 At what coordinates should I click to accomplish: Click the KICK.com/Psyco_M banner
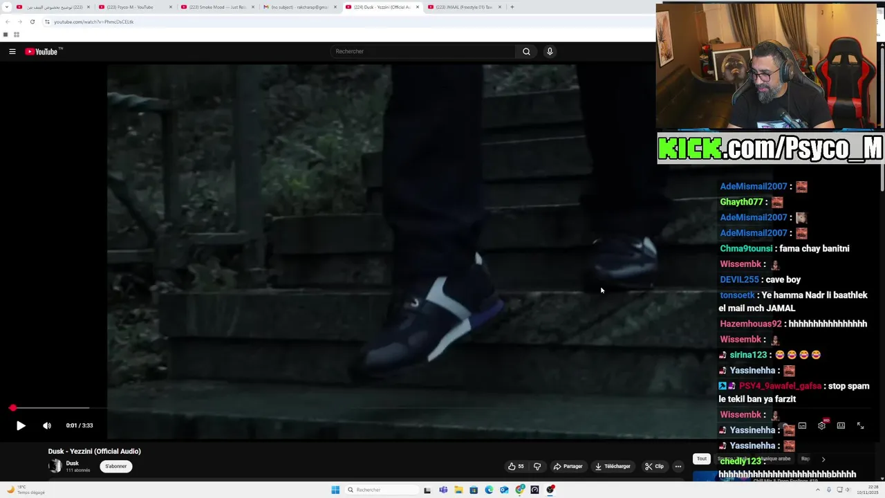[x=770, y=148]
